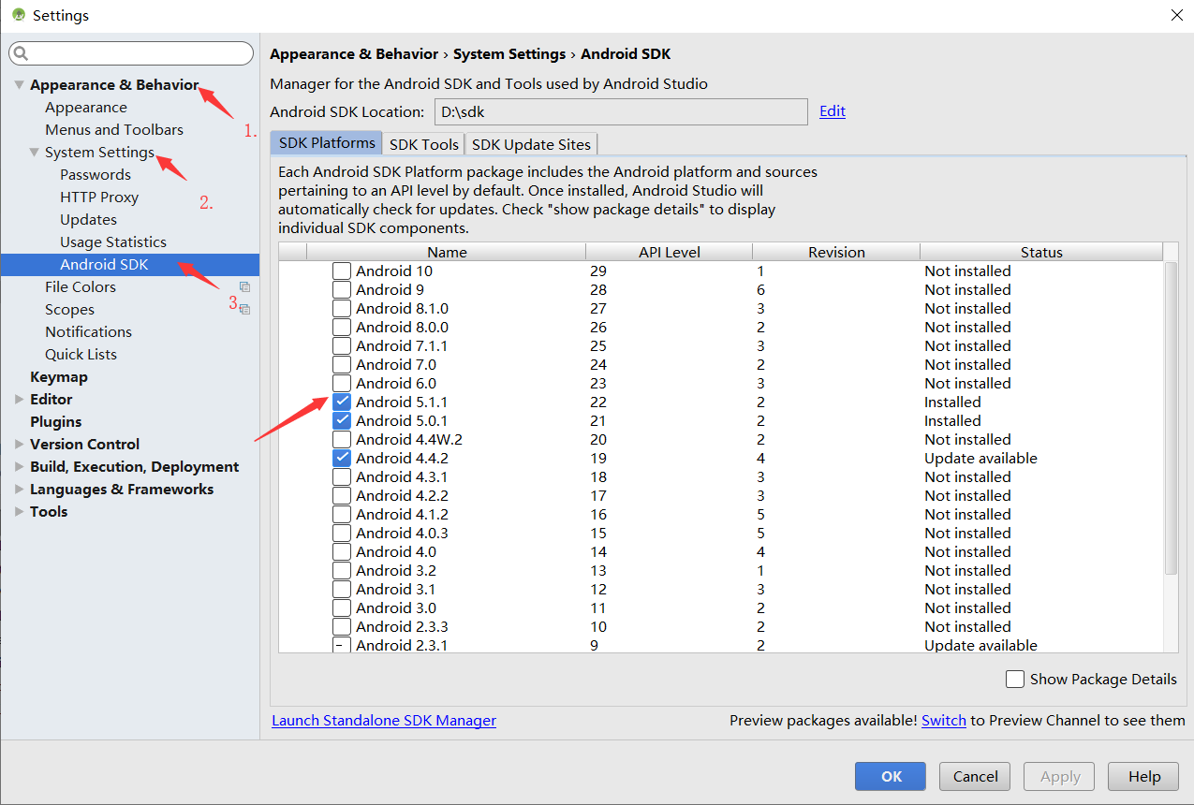Open Passwords settings page
Screen dimensions: 1194x805
pyautogui.click(x=96, y=175)
